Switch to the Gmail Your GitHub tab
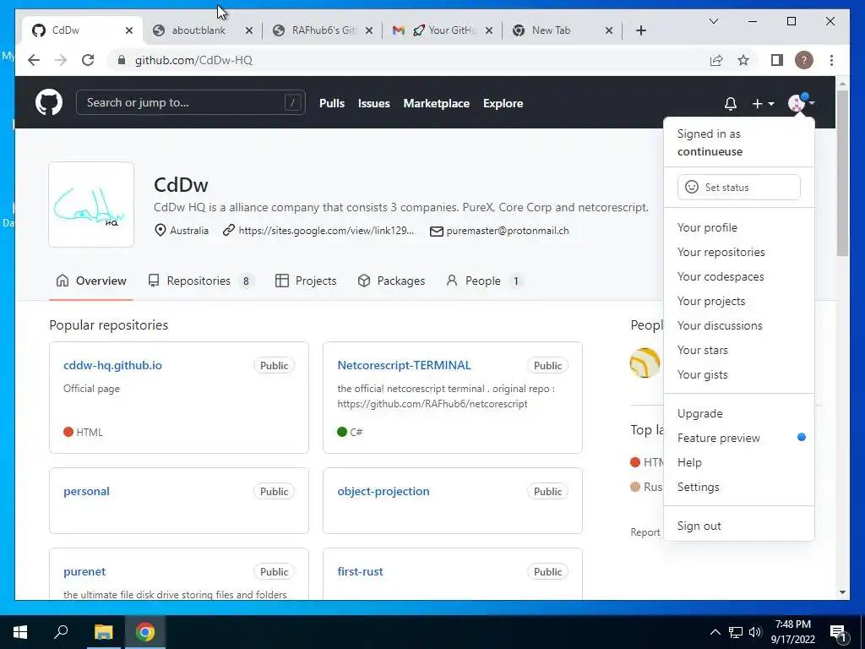Viewport: 865px width, 649px height. click(x=443, y=30)
